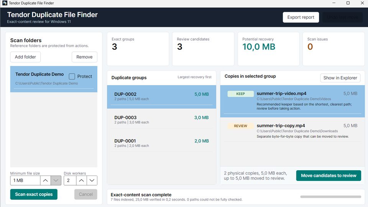This screenshot has width=368, height=207.
Task: Click the KEEP badge
Action: point(241,94)
